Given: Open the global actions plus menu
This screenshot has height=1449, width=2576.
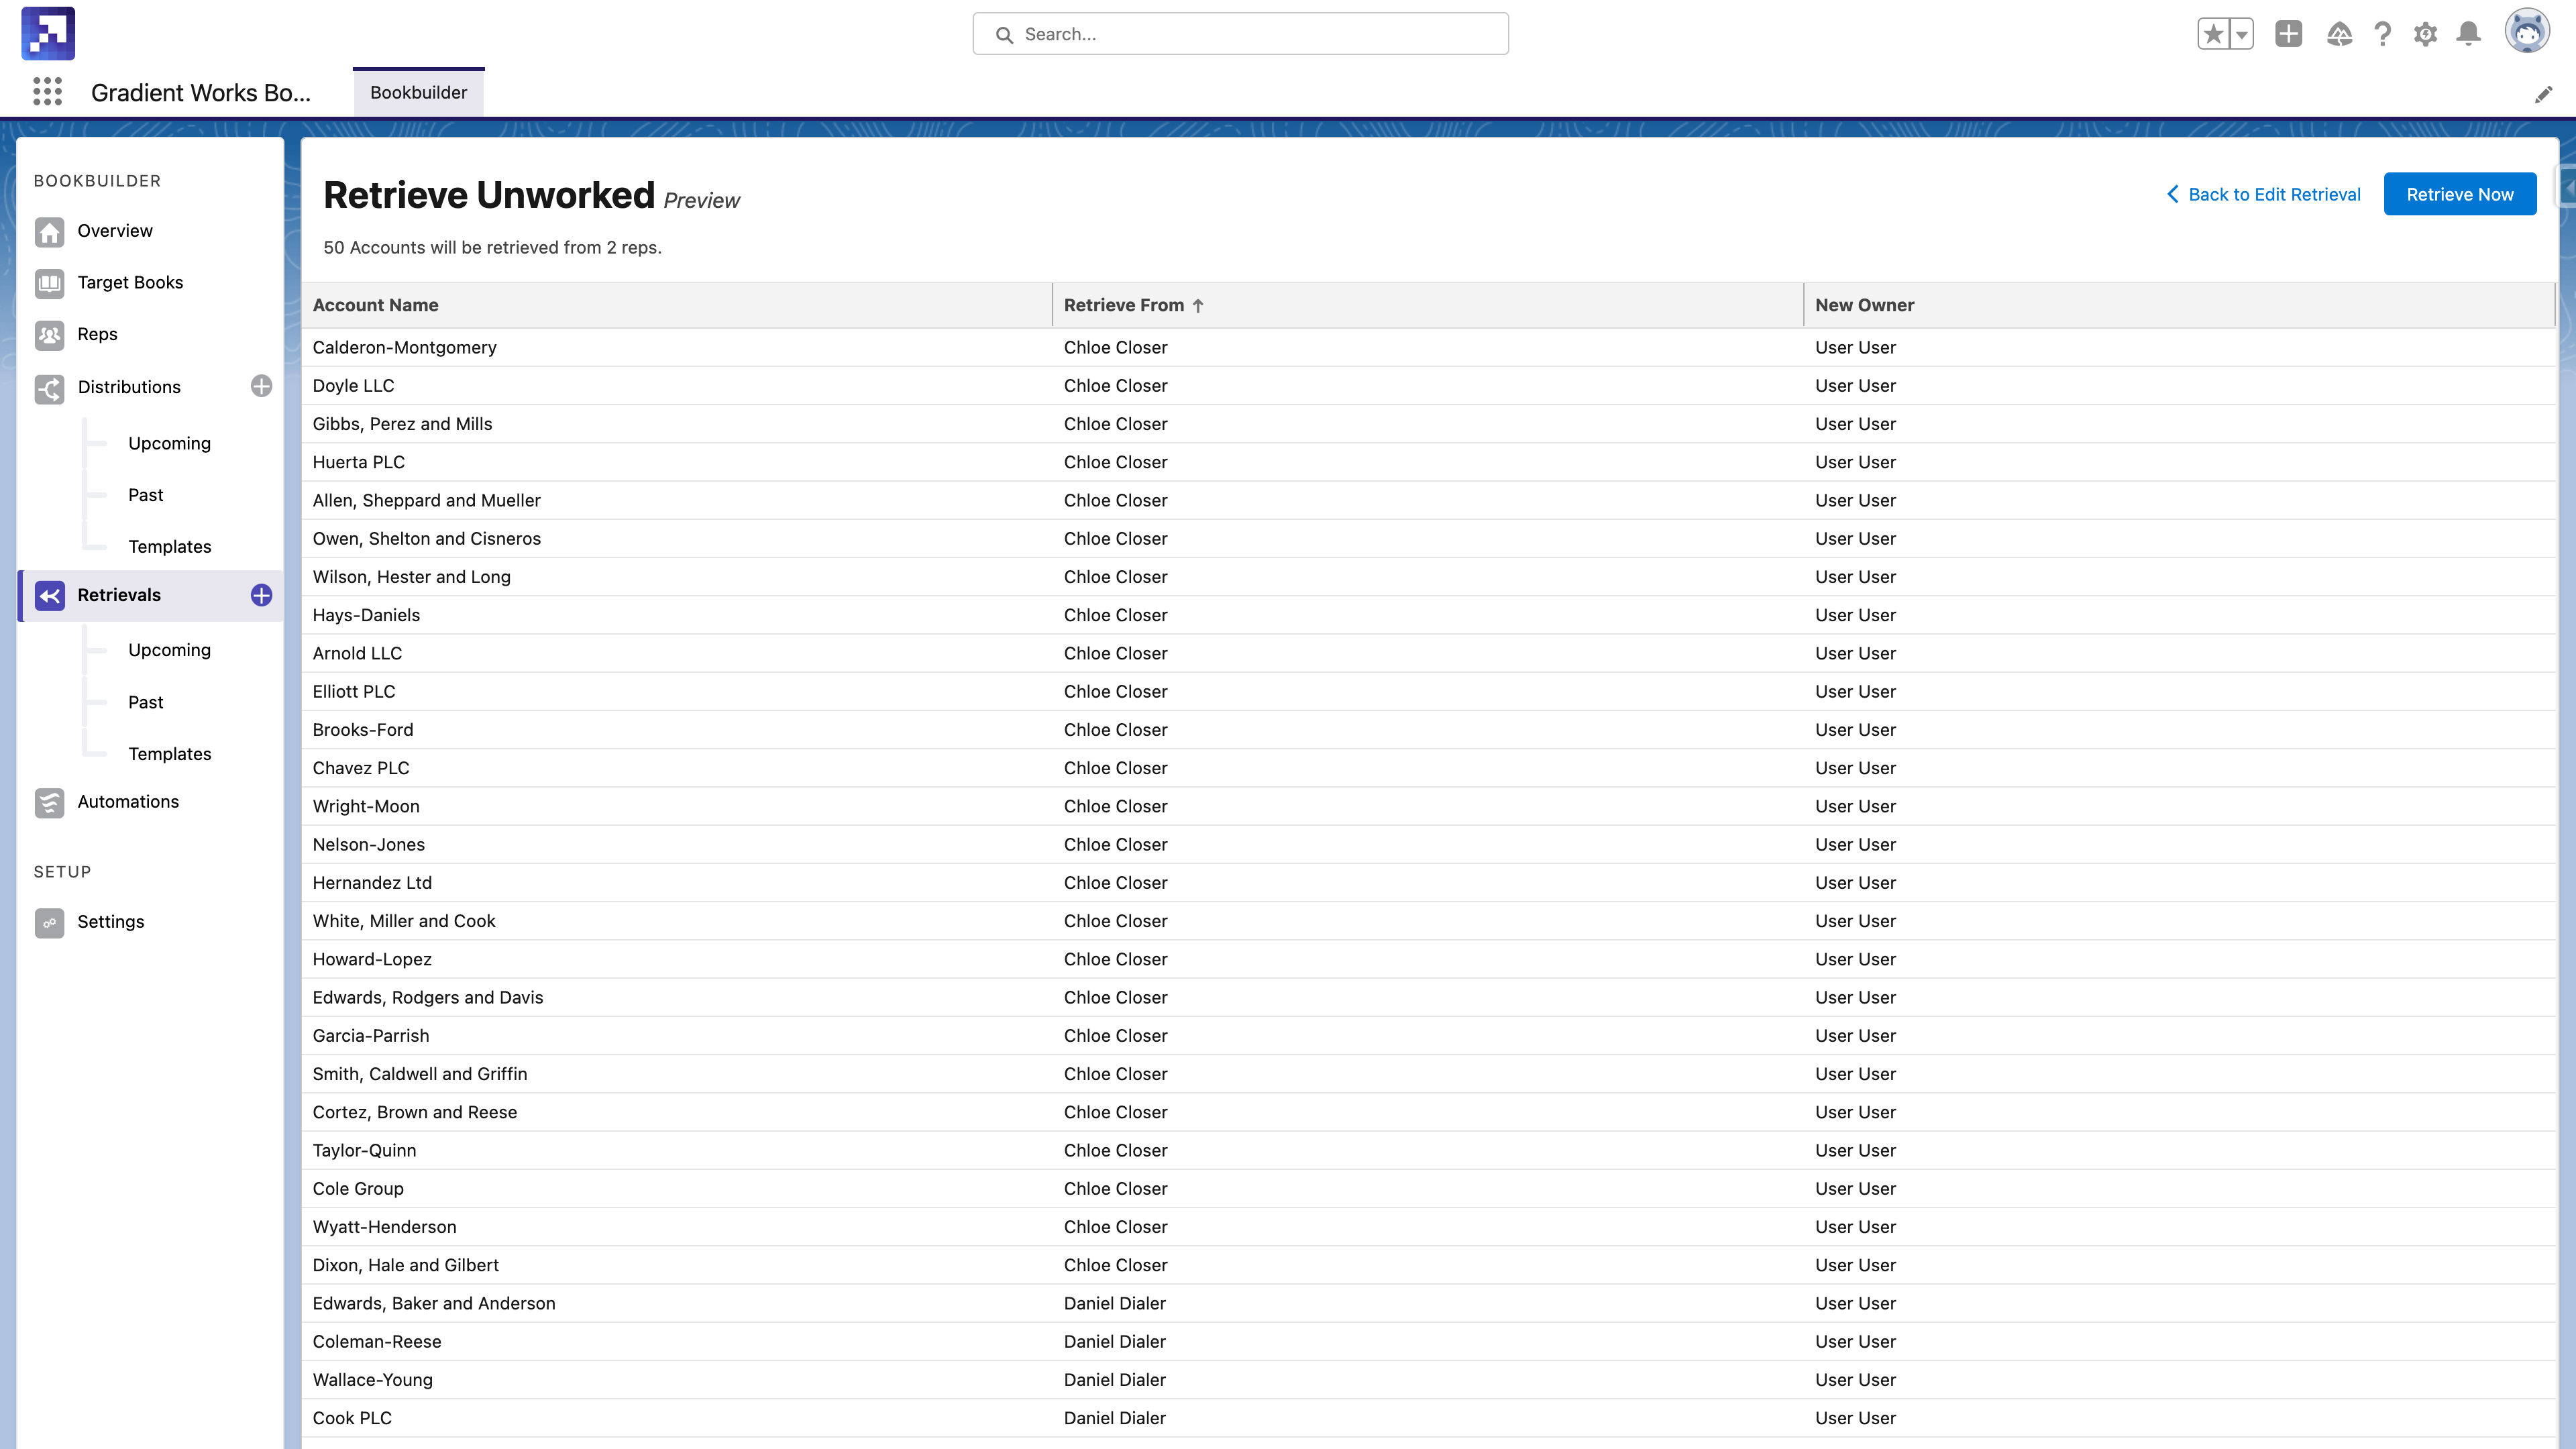Looking at the screenshot, I should 2288,34.
